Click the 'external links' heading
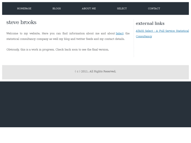 [x=150, y=23]
